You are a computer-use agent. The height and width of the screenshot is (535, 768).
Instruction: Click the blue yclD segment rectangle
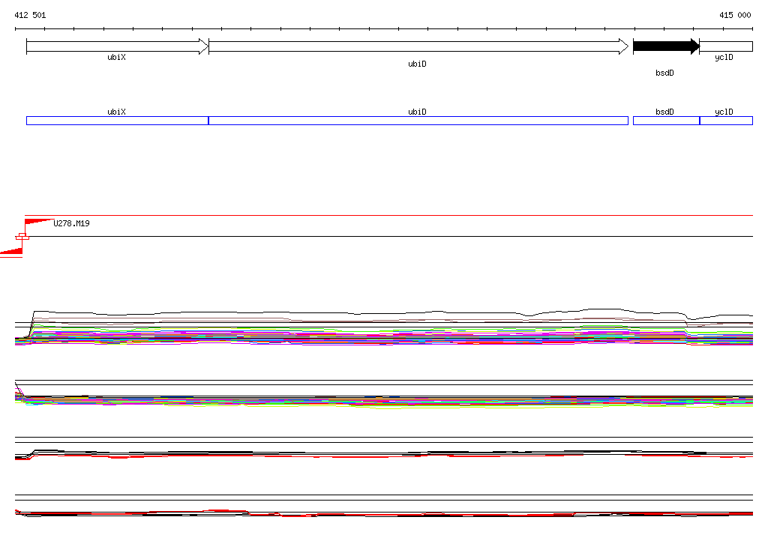[x=725, y=121]
